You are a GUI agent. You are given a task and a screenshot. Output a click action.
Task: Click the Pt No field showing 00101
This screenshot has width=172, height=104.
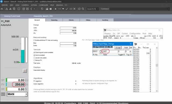click(x=96, y=51)
